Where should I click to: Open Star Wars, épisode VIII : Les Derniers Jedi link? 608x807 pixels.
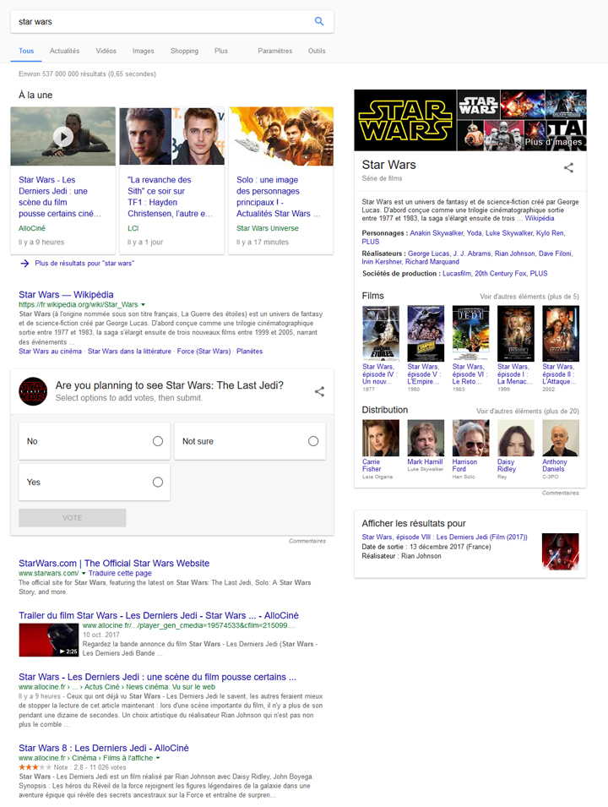click(444, 537)
